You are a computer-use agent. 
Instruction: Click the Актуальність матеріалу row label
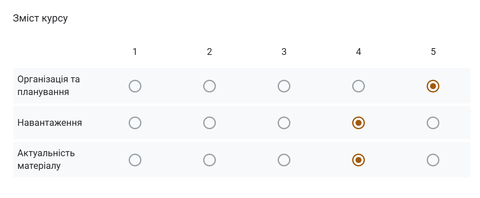[x=46, y=160]
